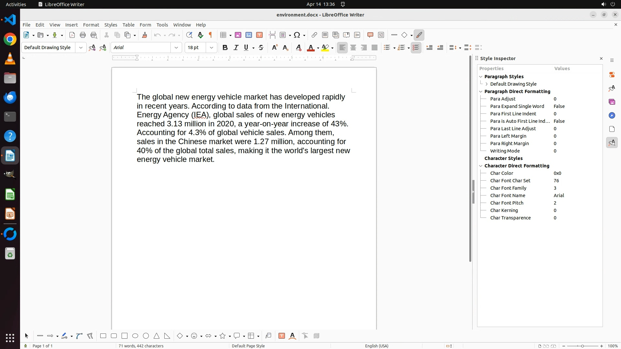Toggle Bold formatting

pos(225,48)
